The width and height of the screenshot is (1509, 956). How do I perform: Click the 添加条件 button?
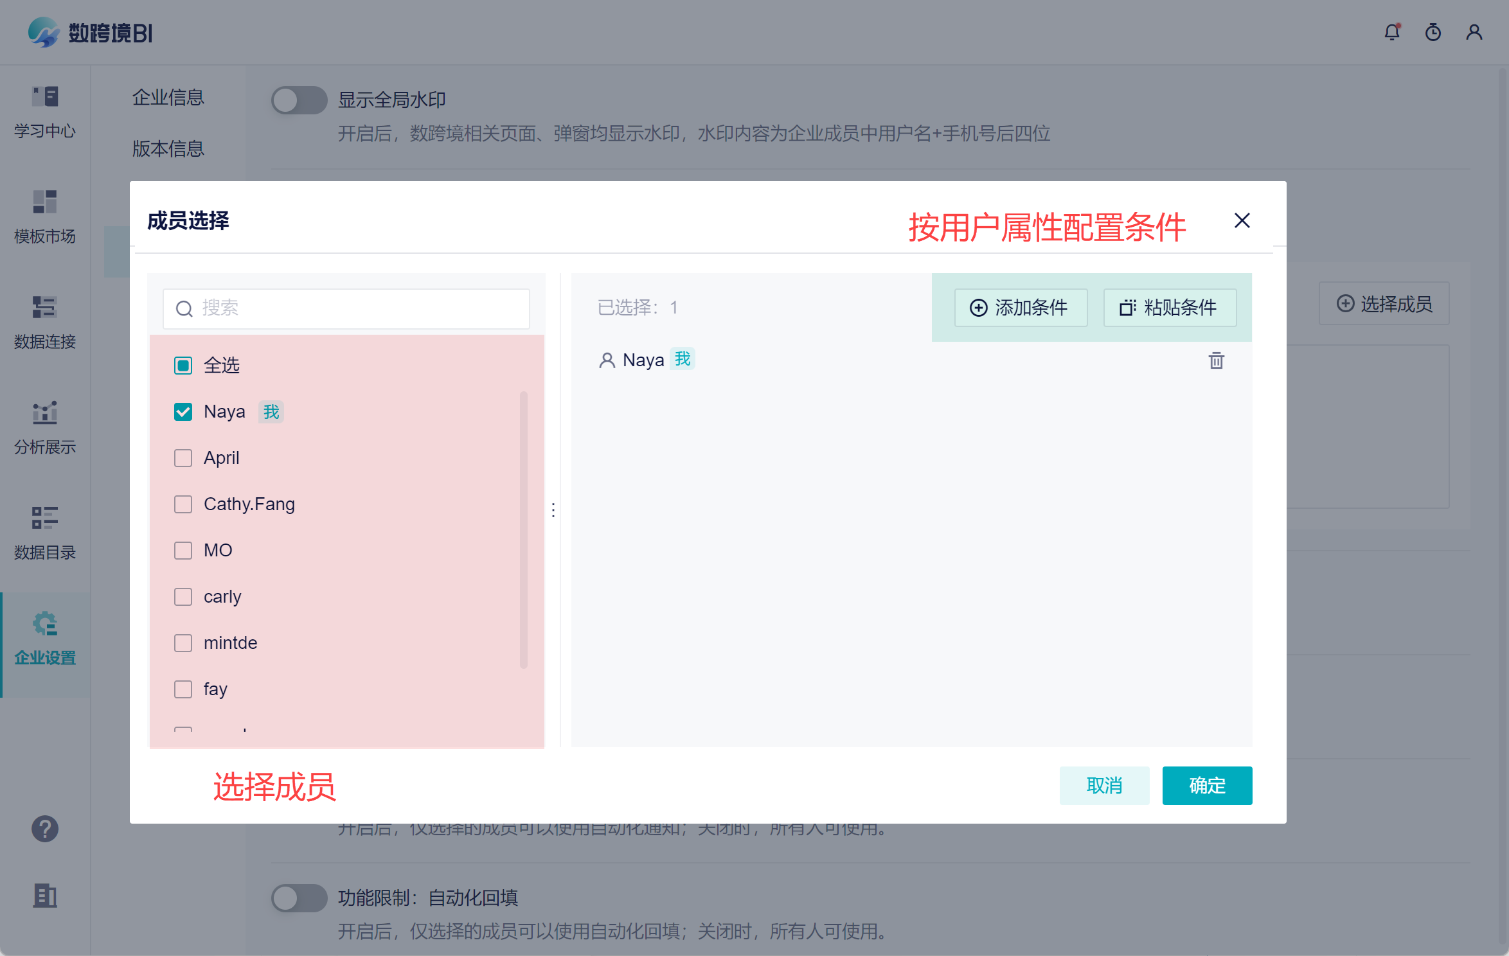click(x=1020, y=308)
